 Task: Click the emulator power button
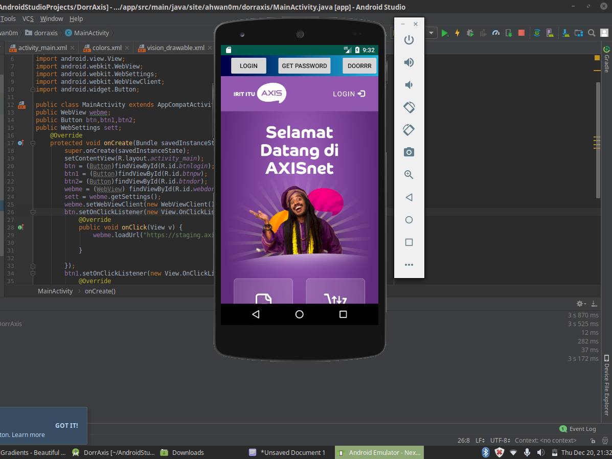[409, 40]
